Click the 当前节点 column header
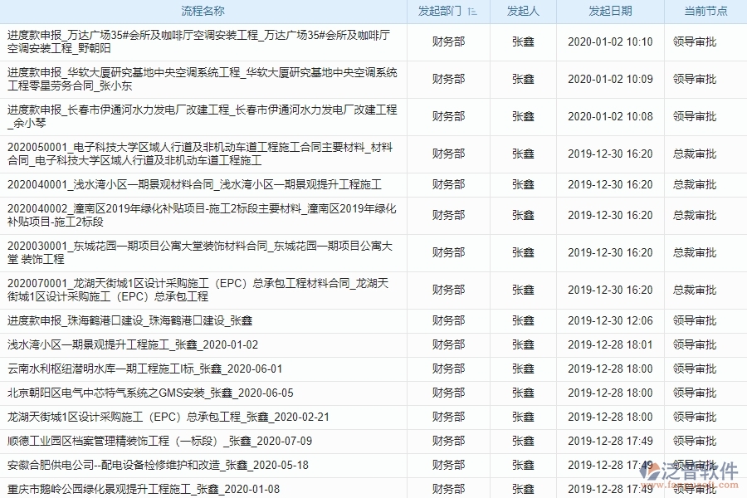Viewport: 747px width, 498px height. [705, 12]
